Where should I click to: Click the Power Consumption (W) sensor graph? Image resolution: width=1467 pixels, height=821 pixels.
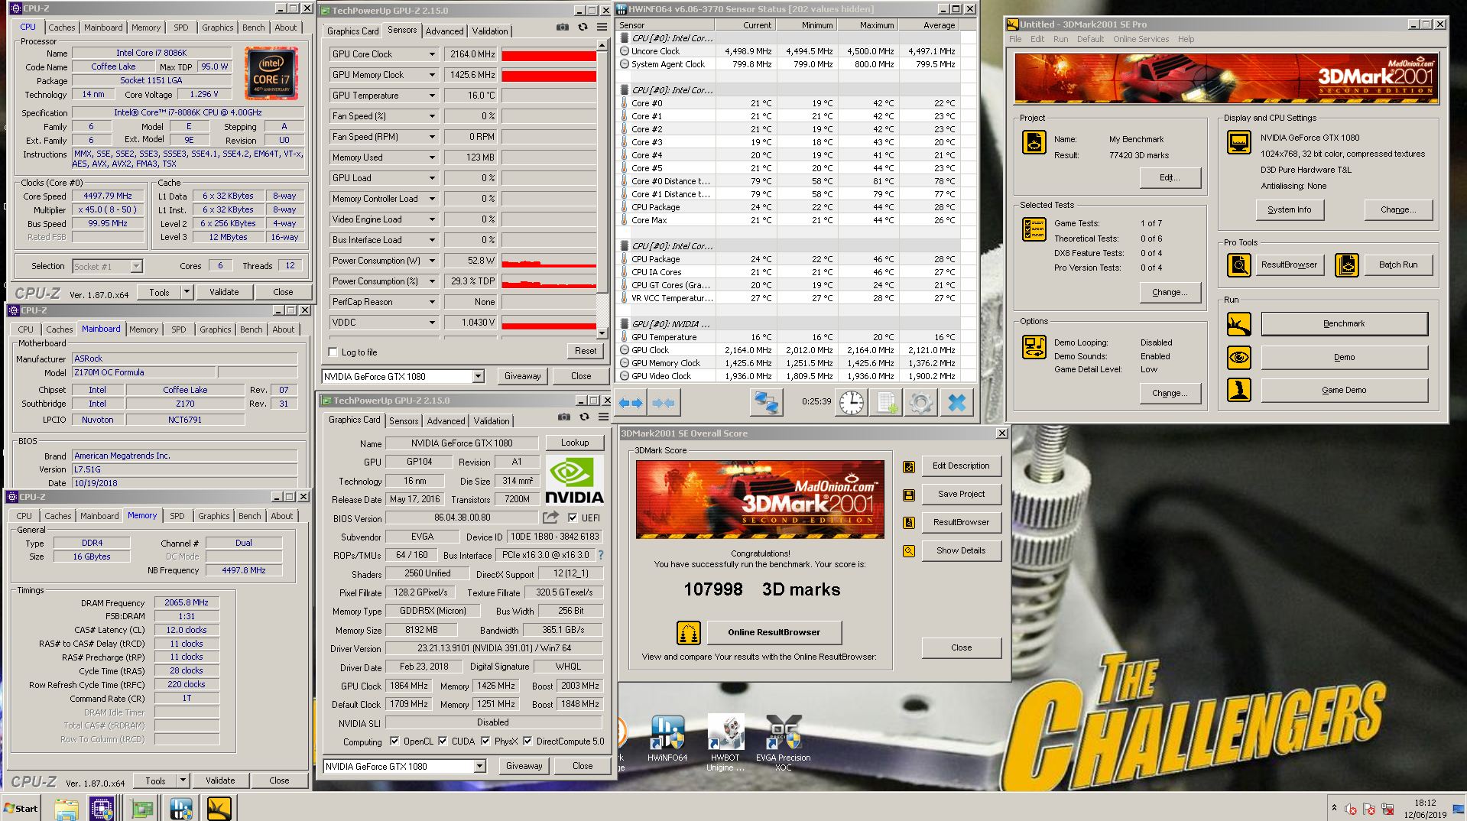pyautogui.click(x=549, y=261)
